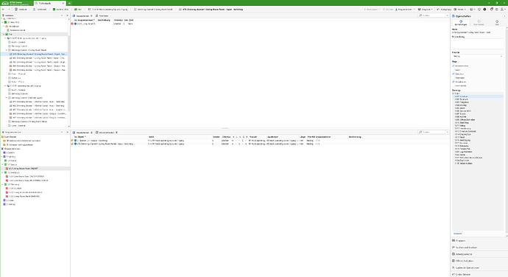Collapse the Eigenschaften side panel with its arrow

coord(504,16)
